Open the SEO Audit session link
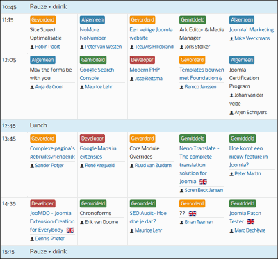This screenshot has height=259, width=278. click(148, 217)
